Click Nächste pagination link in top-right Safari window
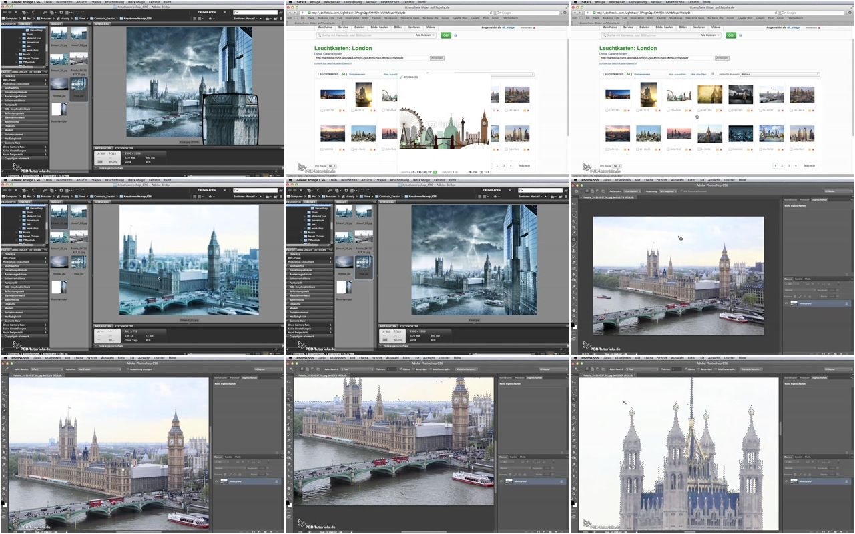 pyautogui.click(x=809, y=165)
